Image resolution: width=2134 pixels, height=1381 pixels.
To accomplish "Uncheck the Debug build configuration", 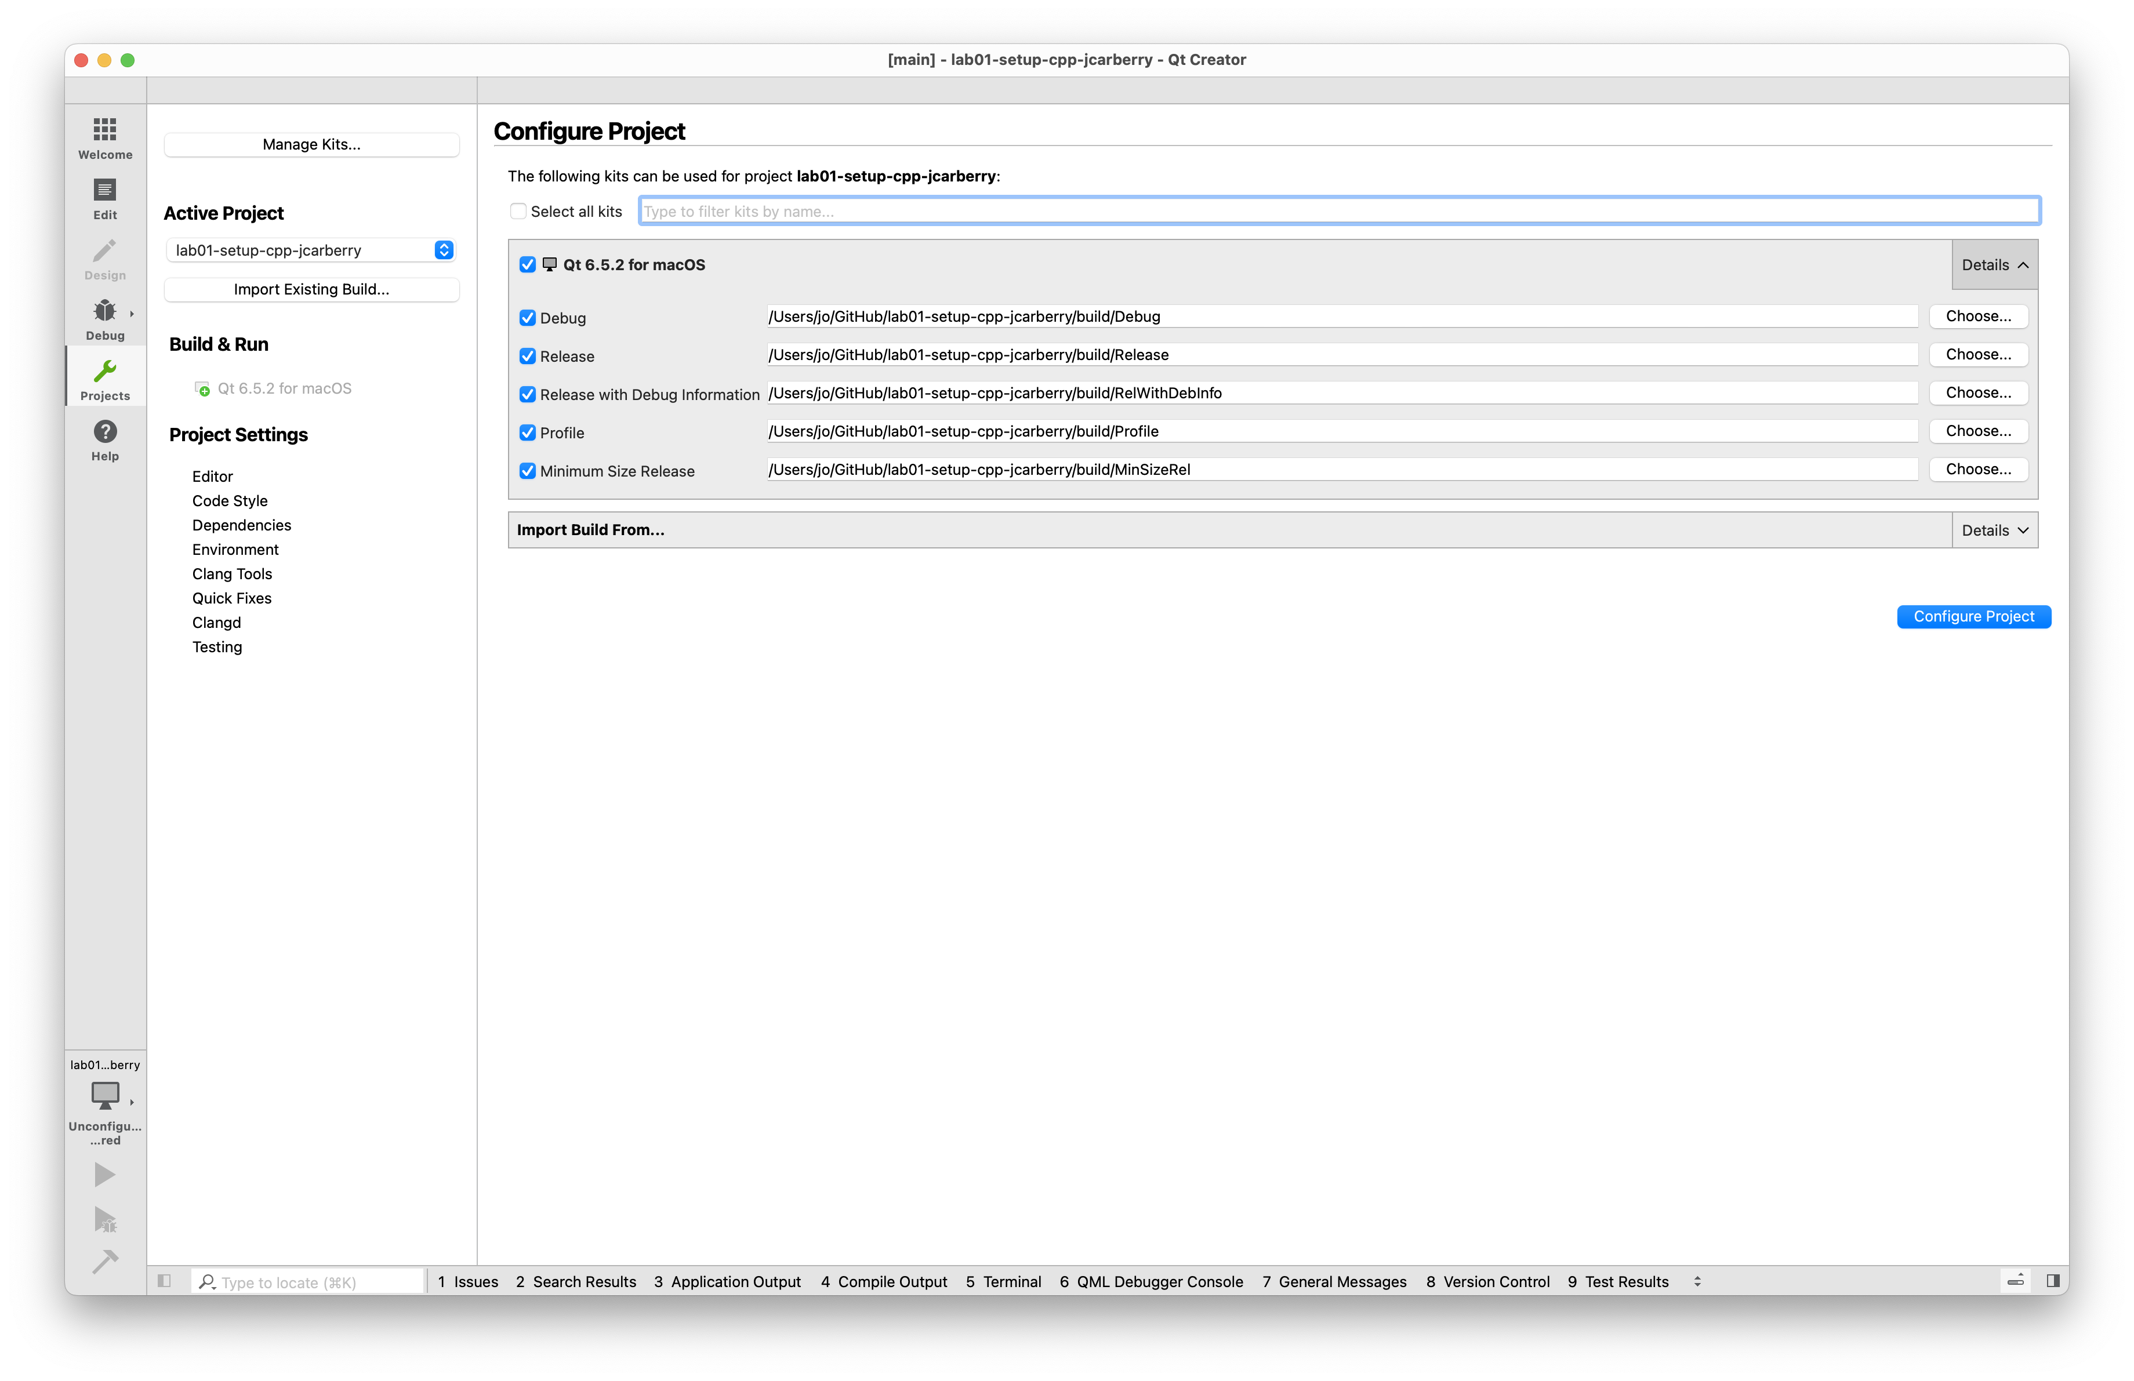I will pyautogui.click(x=527, y=317).
